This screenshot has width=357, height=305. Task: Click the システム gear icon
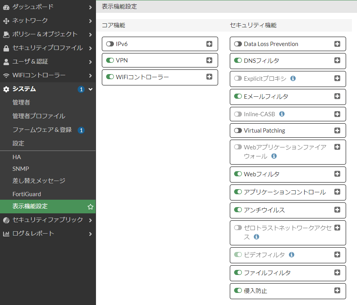tap(6, 89)
